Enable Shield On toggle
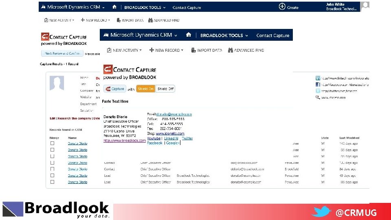Image resolution: width=391 pixels, height=220 pixels. [145, 89]
